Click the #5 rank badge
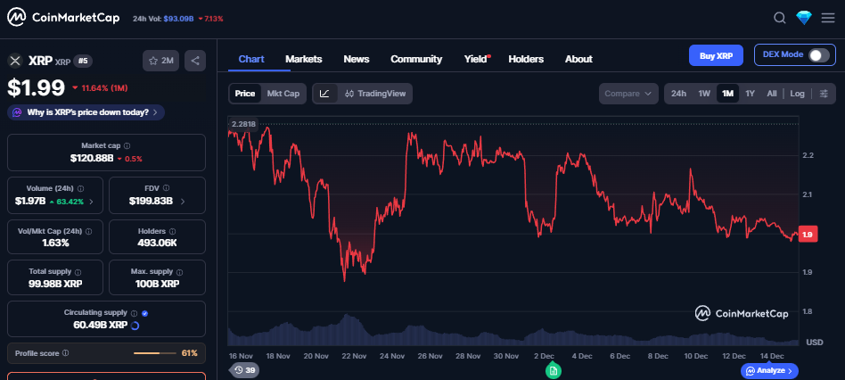This screenshot has width=845, height=380. point(83,61)
